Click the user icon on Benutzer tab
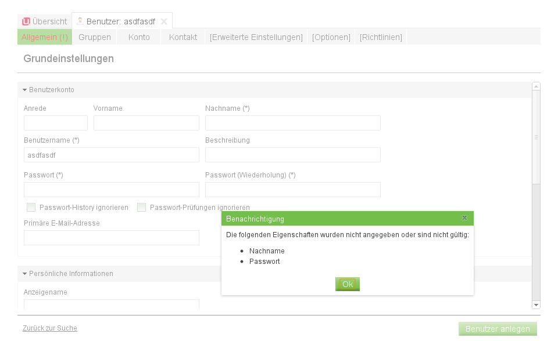 coord(80,21)
